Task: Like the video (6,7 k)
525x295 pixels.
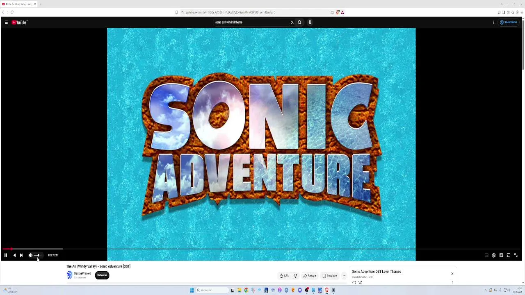Action: click(x=284, y=276)
